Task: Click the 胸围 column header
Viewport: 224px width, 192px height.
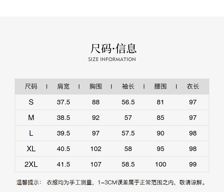Action: [x=96, y=87]
